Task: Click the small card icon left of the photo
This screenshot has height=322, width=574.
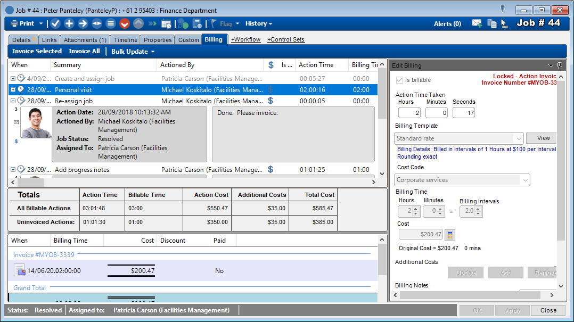Action: point(16,122)
